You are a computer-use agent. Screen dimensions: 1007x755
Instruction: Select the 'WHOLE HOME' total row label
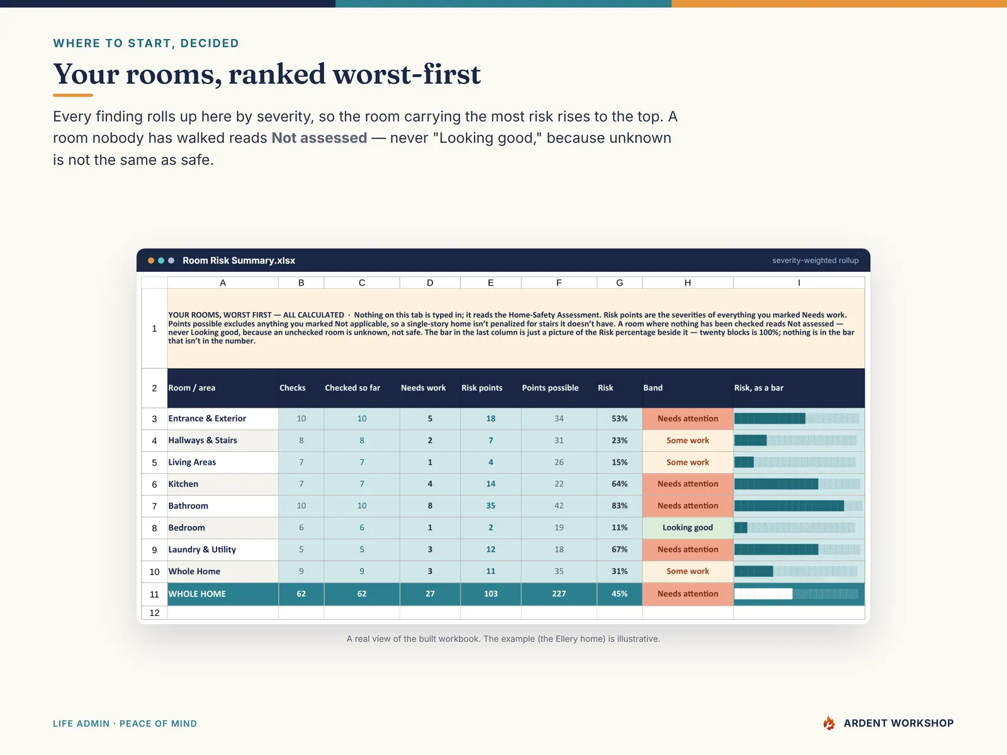click(223, 594)
